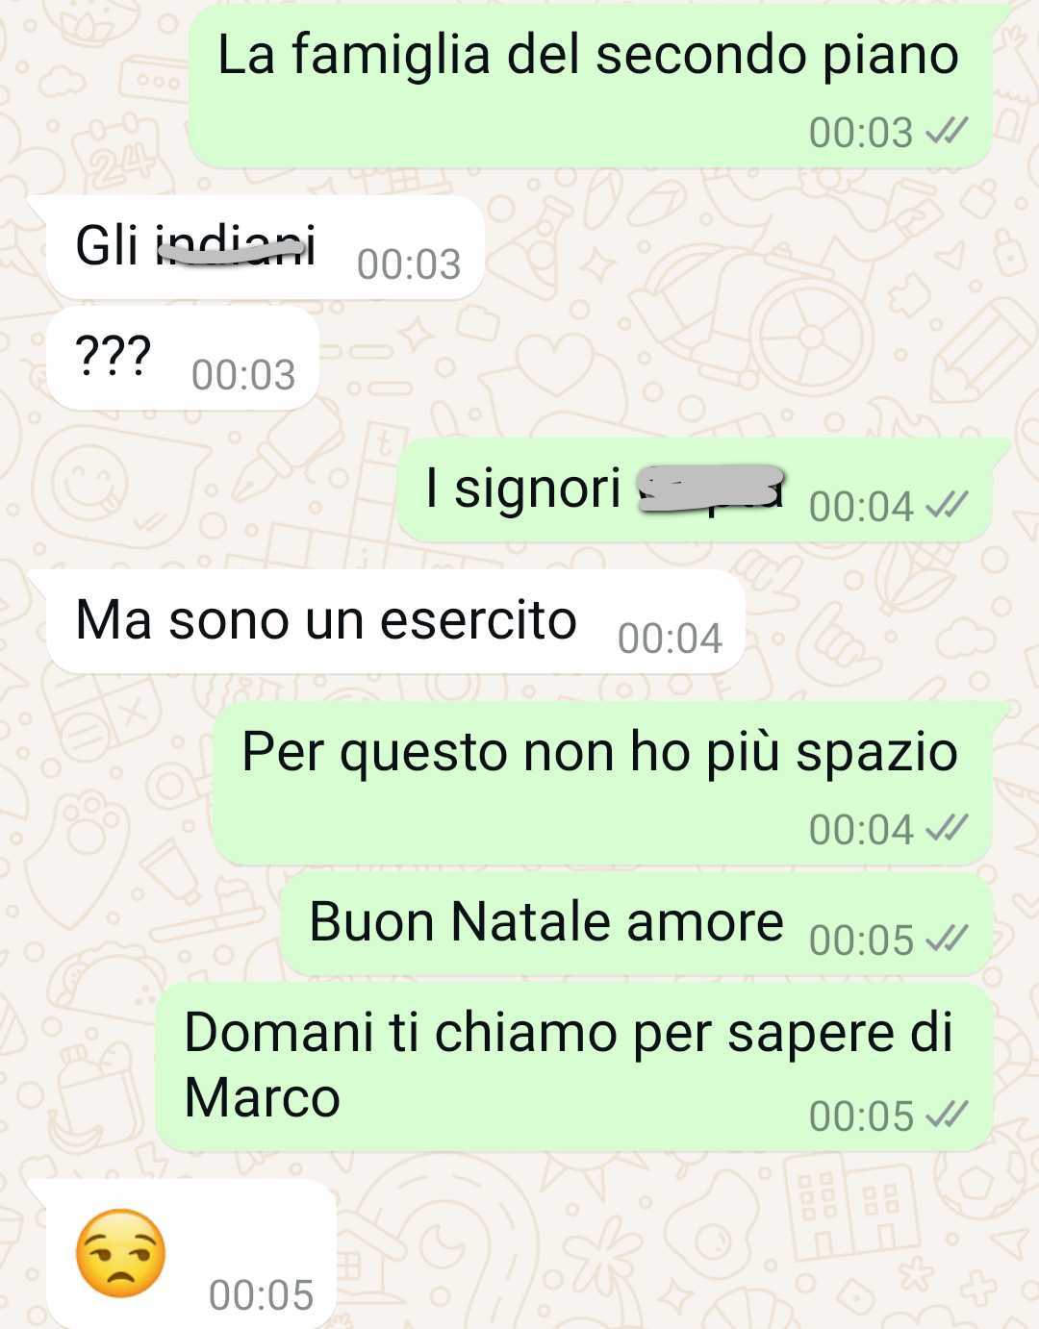Click checkmarks on 'Domani ti chiamo' message
The width and height of the screenshot is (1039, 1329).
pyautogui.click(x=946, y=1116)
